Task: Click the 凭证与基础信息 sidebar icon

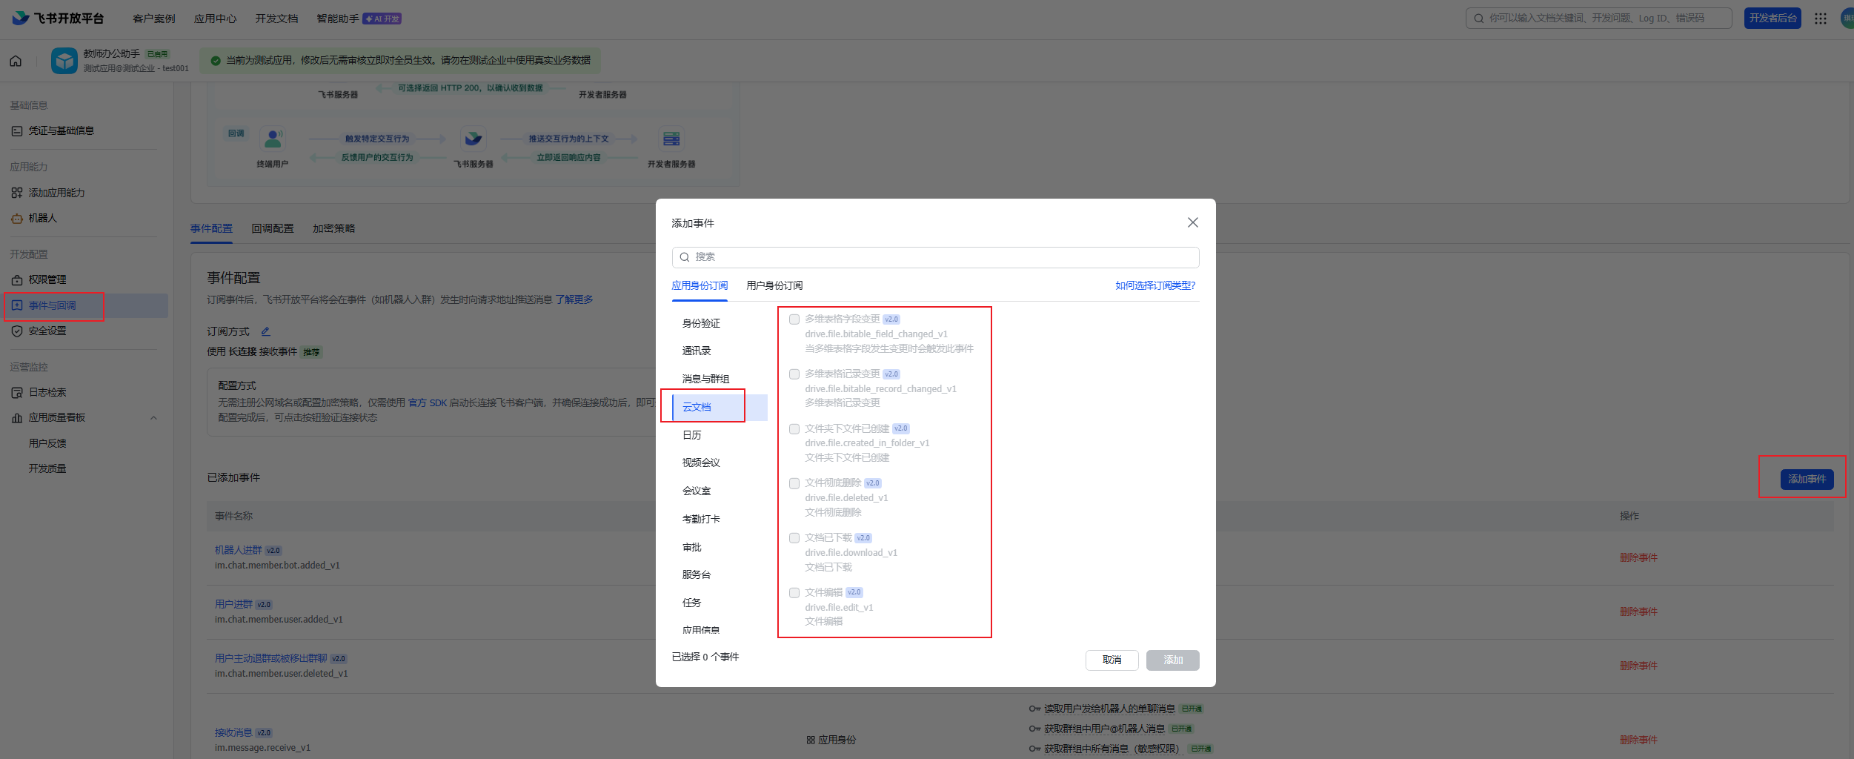Action: [x=17, y=130]
